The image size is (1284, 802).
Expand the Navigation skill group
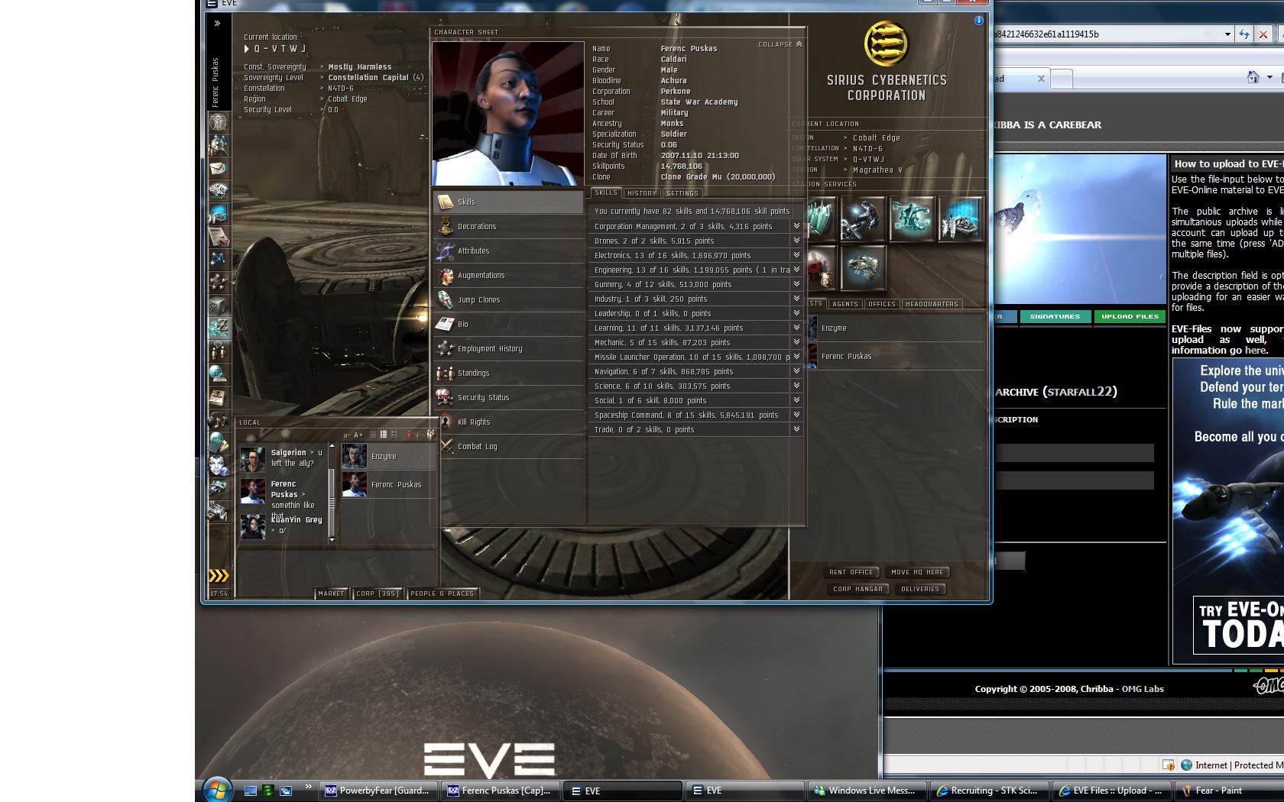click(x=796, y=371)
